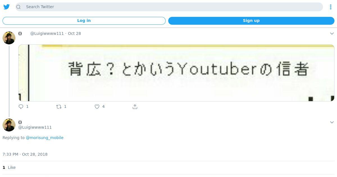
Task: Click the search magnifier icon
Action: tap(19, 7)
